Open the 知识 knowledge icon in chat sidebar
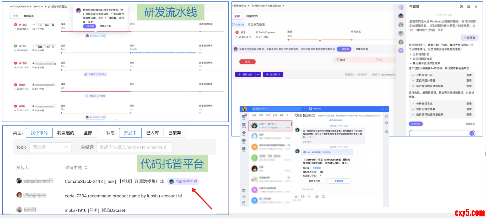Viewport: 486px width, 218px height. (x=244, y=133)
